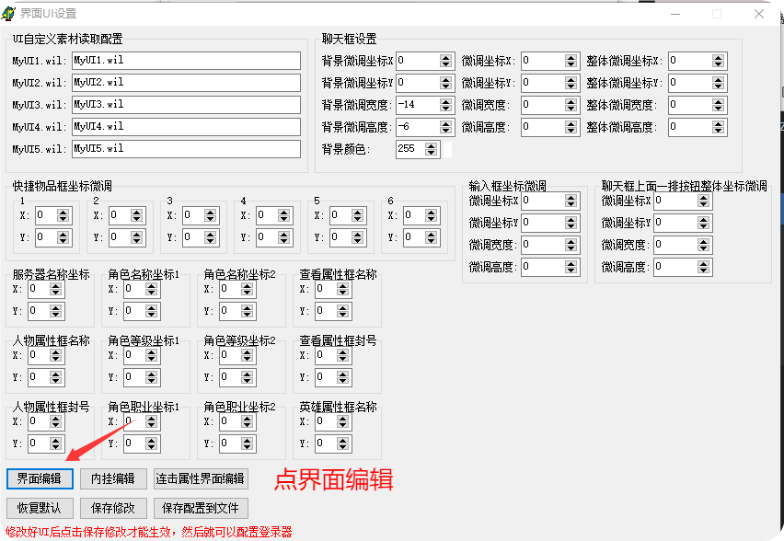
Task: Click 保存配置到文件 to save config
Action: 200,508
